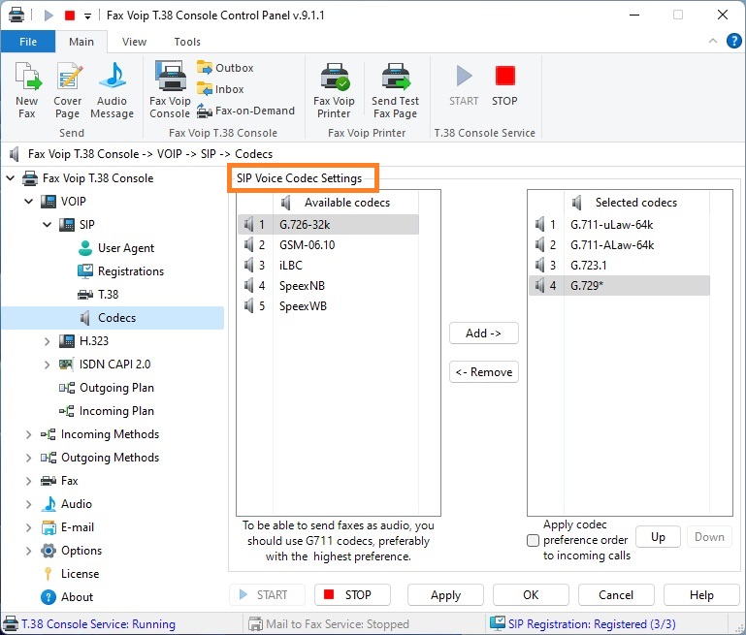Click Send Test Fax Page
746x635 pixels.
click(x=395, y=90)
